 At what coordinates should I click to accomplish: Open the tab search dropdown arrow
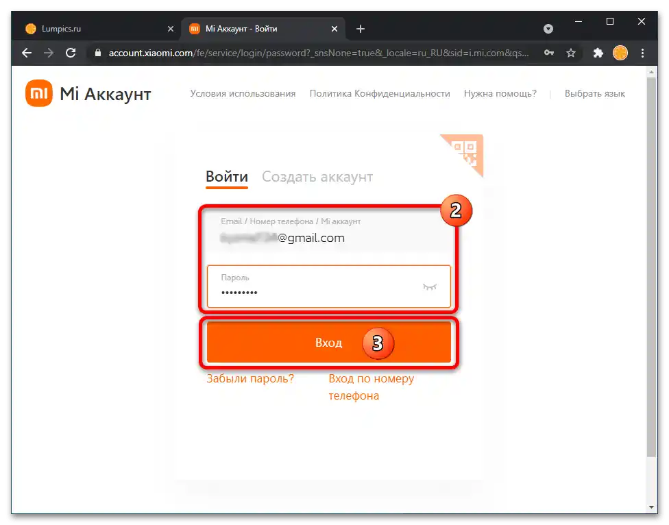[548, 29]
